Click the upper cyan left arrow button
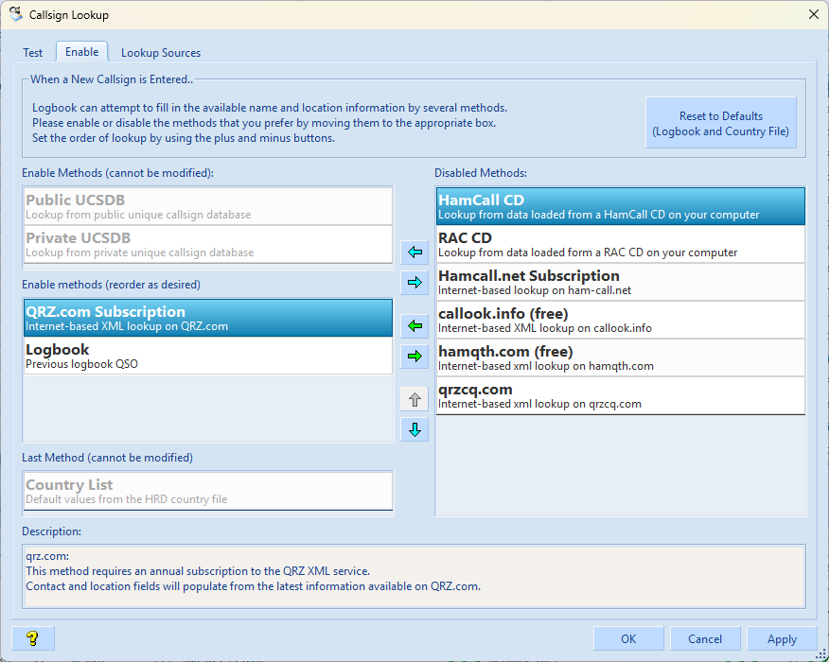This screenshot has height=662, width=829. pyautogui.click(x=414, y=252)
